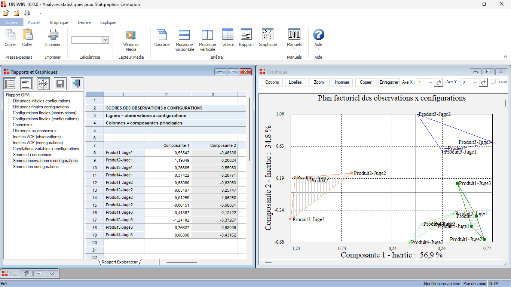Click the scatter plot icon in Rapports et Graphiques toolbar
Screen dimensions: 511x287
pyautogui.click(x=43, y=84)
